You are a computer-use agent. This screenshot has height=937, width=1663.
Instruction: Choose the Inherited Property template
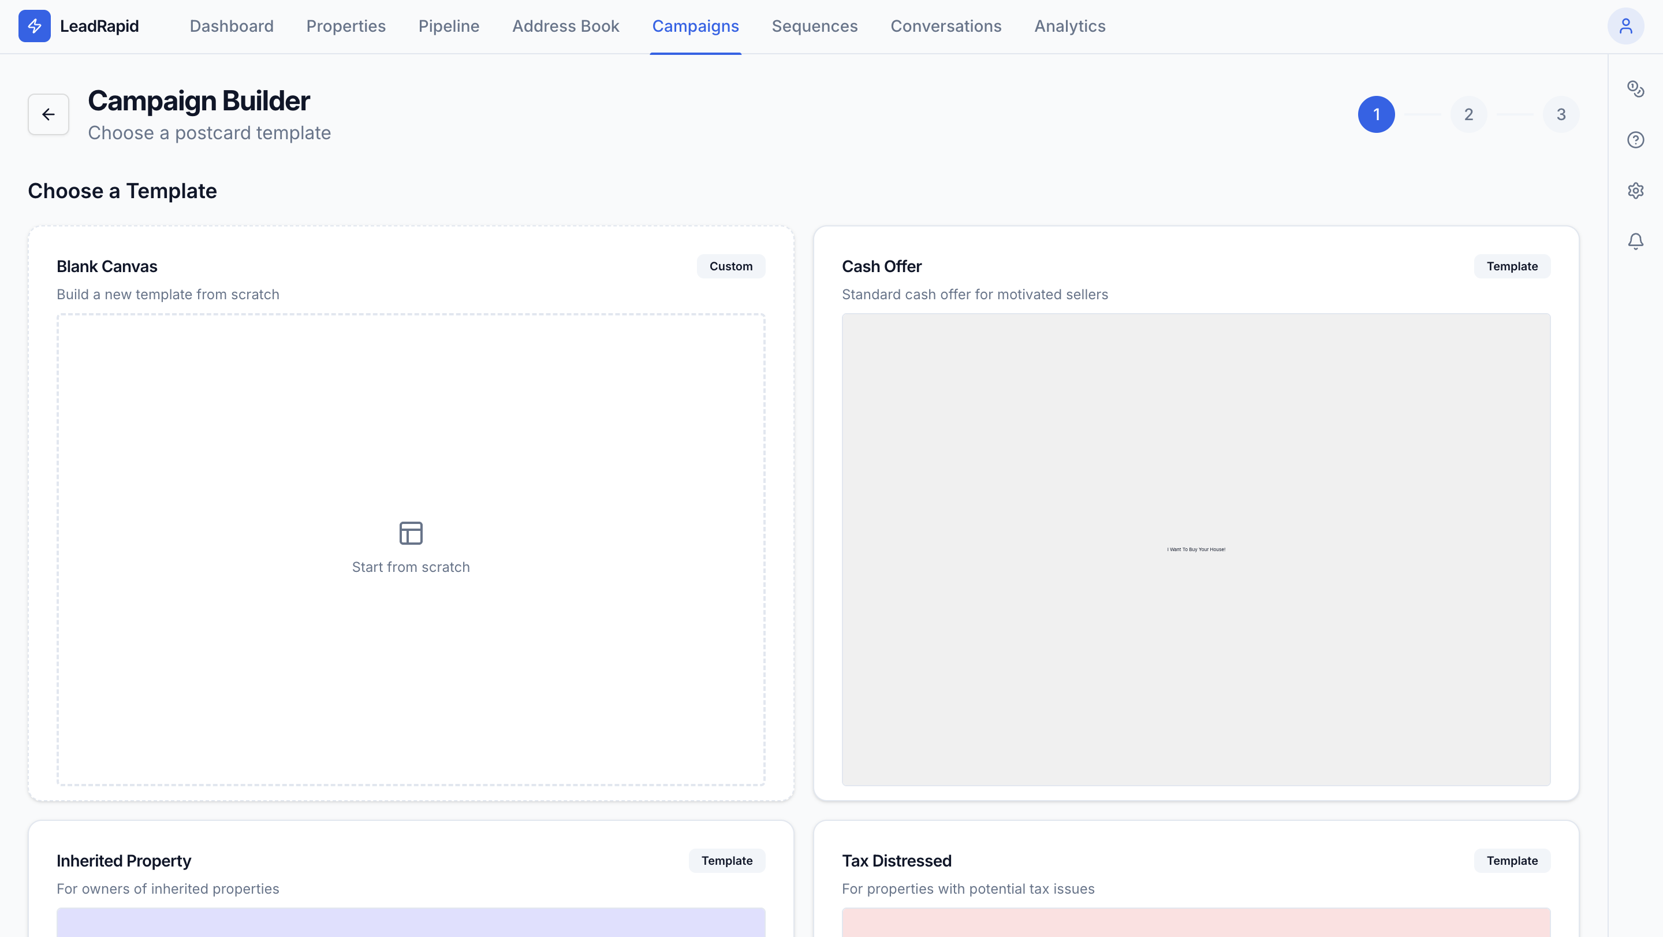[411, 878]
